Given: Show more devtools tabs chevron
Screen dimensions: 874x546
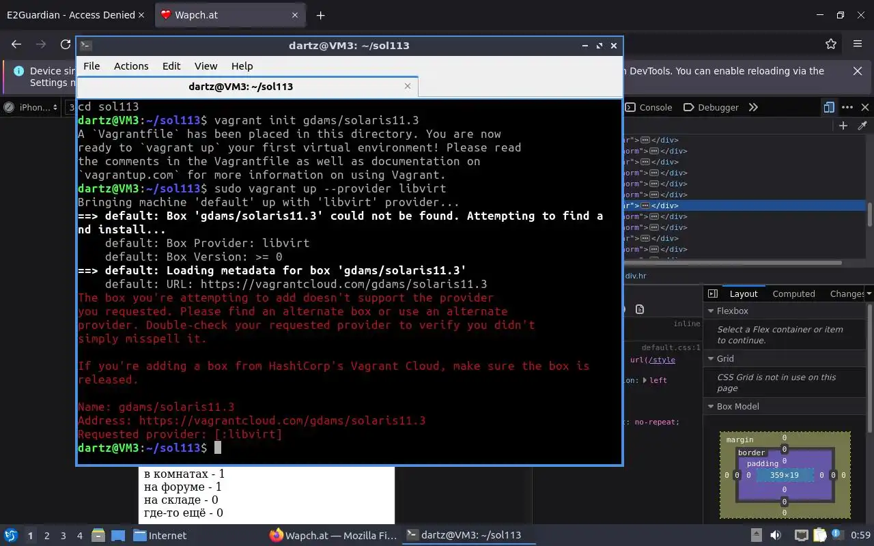Looking at the screenshot, I should pos(753,107).
